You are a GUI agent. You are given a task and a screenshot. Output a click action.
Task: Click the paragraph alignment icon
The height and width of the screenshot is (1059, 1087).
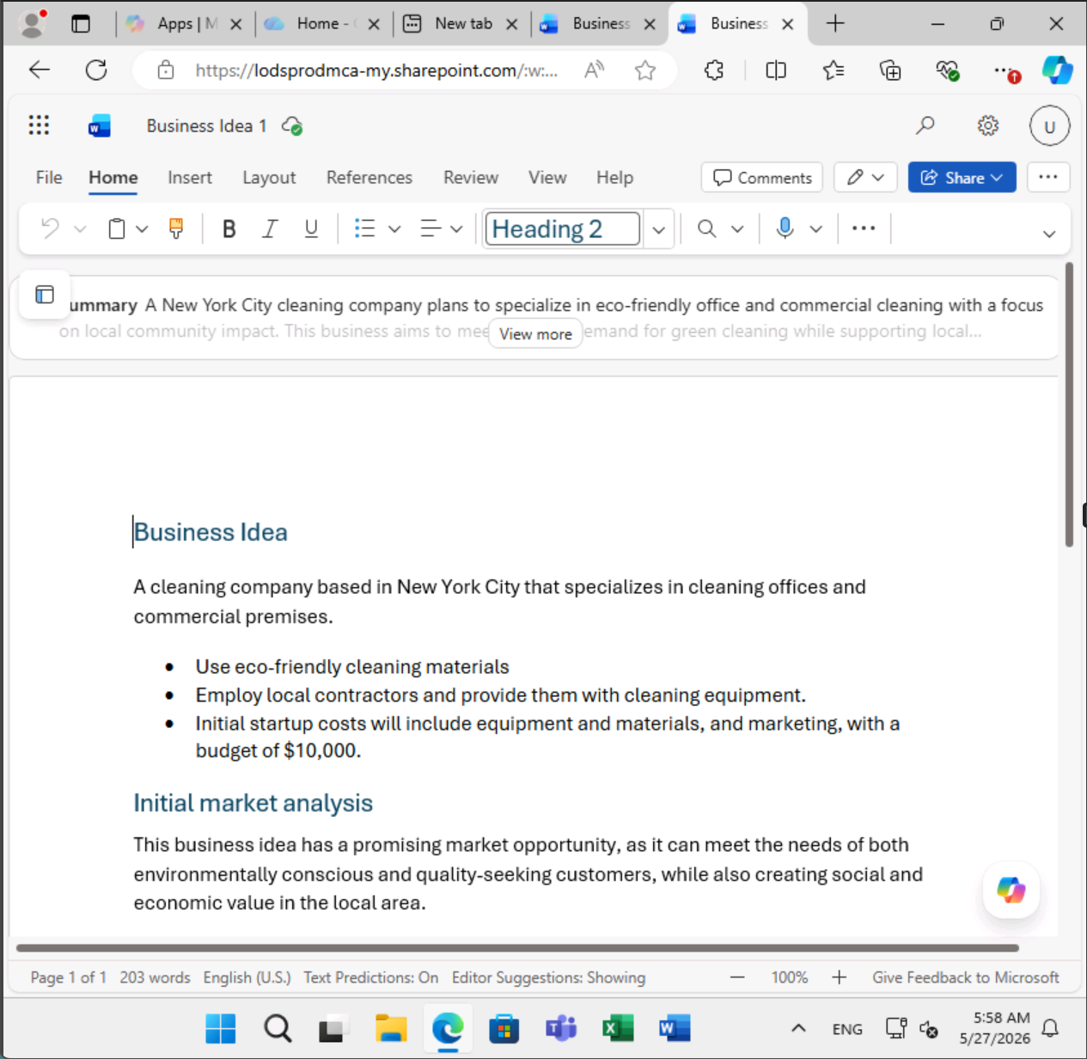pyautogui.click(x=431, y=229)
